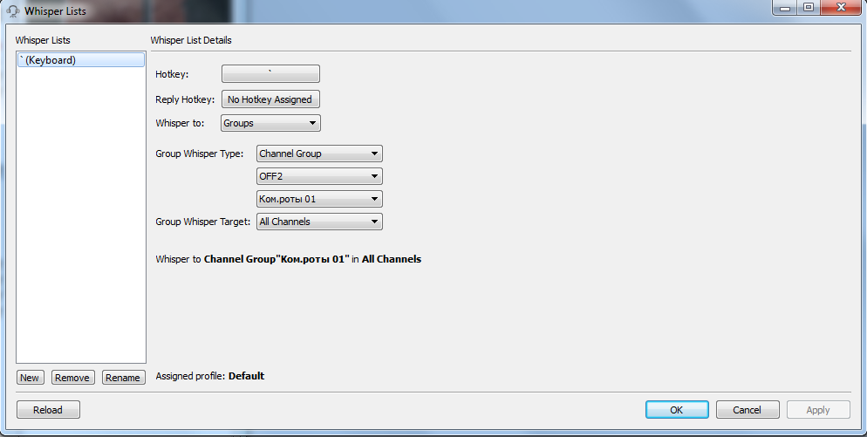Confirm with the OK button
This screenshot has height=437, width=867.
(677, 410)
